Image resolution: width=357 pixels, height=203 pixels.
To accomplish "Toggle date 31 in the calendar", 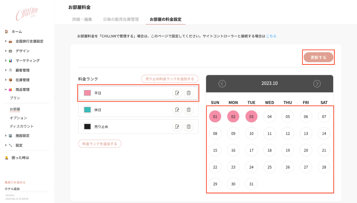I will pyautogui.click(x=251, y=184).
